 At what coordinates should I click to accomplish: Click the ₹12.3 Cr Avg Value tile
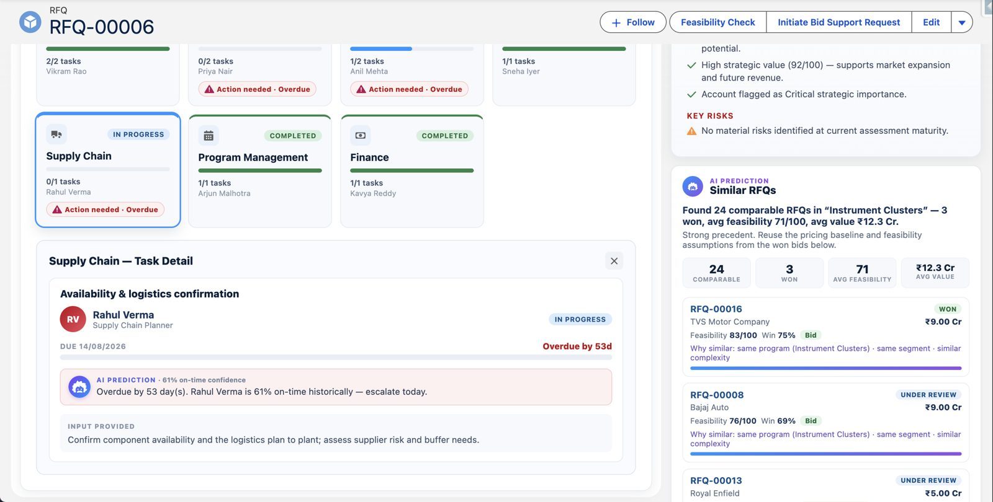coord(935,273)
